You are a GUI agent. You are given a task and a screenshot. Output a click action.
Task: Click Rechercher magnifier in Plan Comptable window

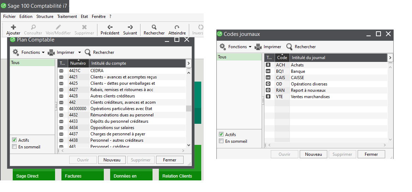tap(88, 52)
